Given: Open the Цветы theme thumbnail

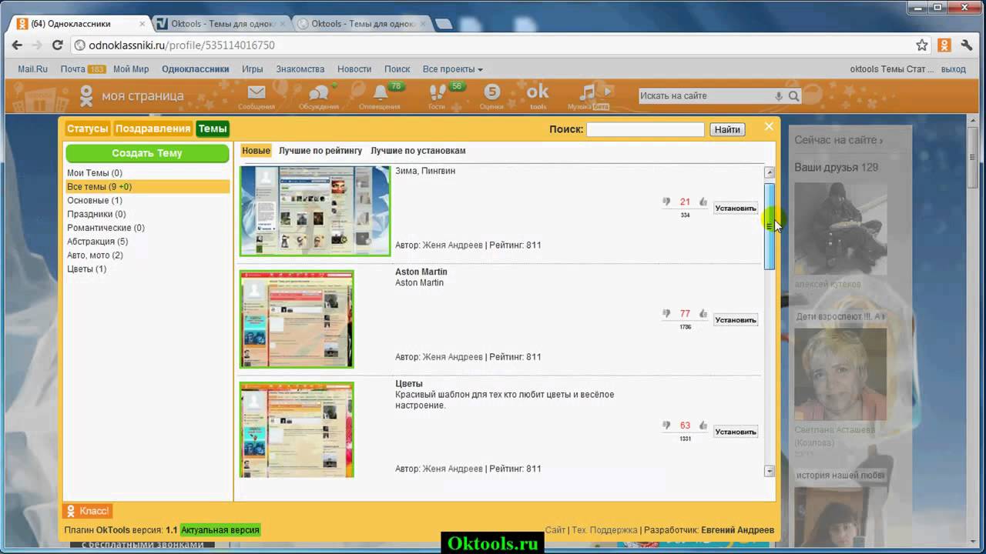Looking at the screenshot, I should tap(297, 429).
